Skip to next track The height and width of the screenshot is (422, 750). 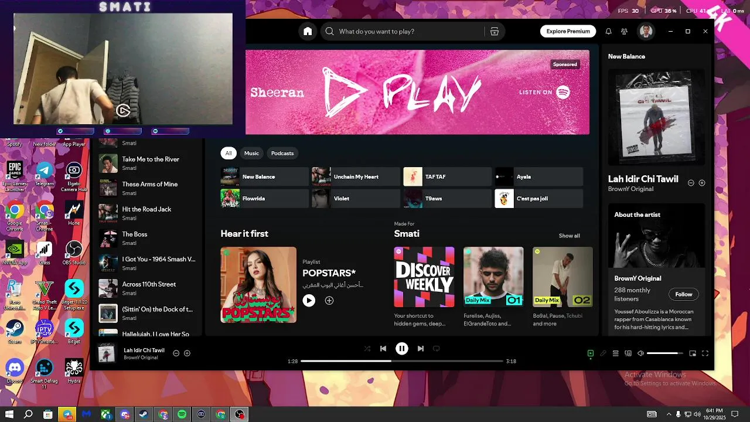[420, 348]
